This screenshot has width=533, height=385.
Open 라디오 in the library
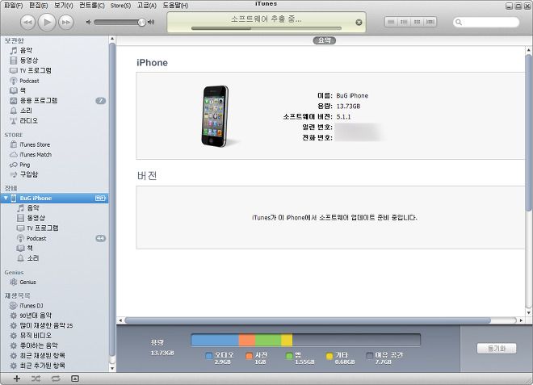click(x=54, y=120)
